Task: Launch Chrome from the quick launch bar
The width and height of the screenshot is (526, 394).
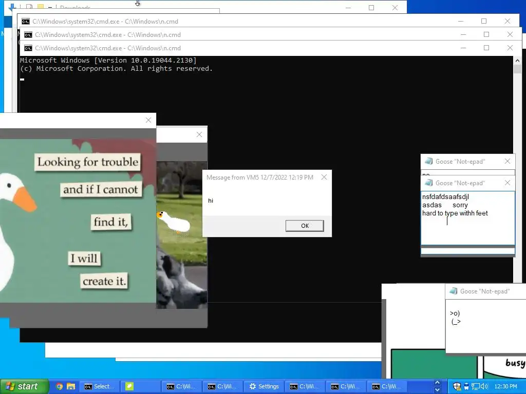Action: coord(59,386)
